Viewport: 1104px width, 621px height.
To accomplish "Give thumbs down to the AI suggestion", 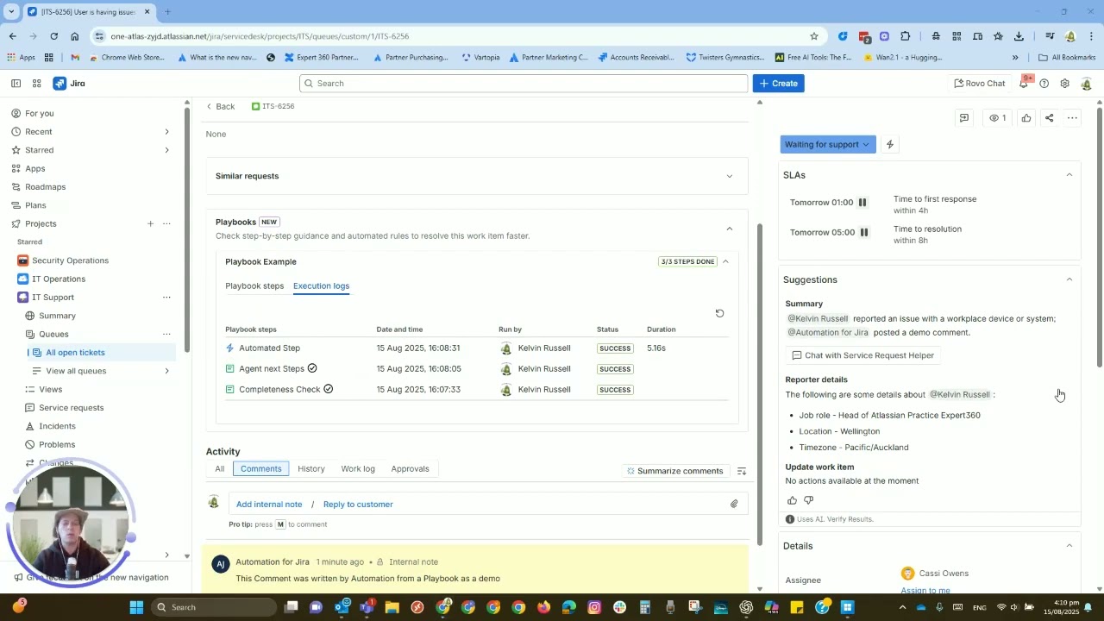I will coord(809,500).
